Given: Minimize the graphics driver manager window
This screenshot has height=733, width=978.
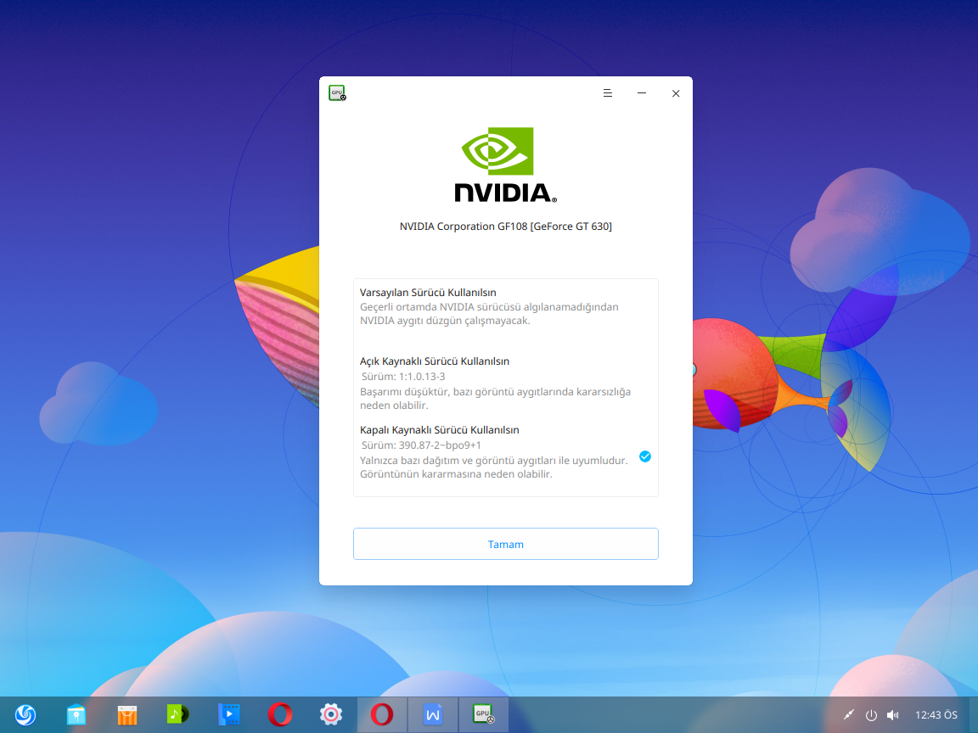Looking at the screenshot, I should pos(642,93).
